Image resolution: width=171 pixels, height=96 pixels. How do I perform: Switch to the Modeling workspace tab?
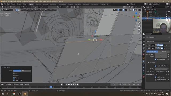coord(38,4)
